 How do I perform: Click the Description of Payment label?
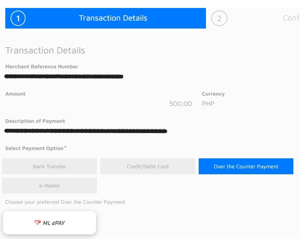pos(35,121)
